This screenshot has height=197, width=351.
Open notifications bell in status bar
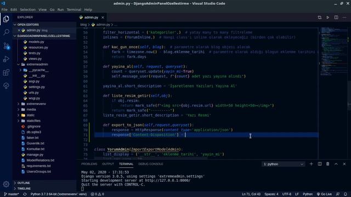coord(346,194)
